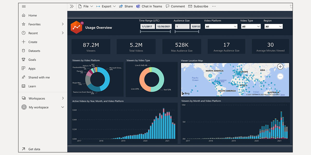
Task: Click the Subscribe button
Action: tap(198, 6)
